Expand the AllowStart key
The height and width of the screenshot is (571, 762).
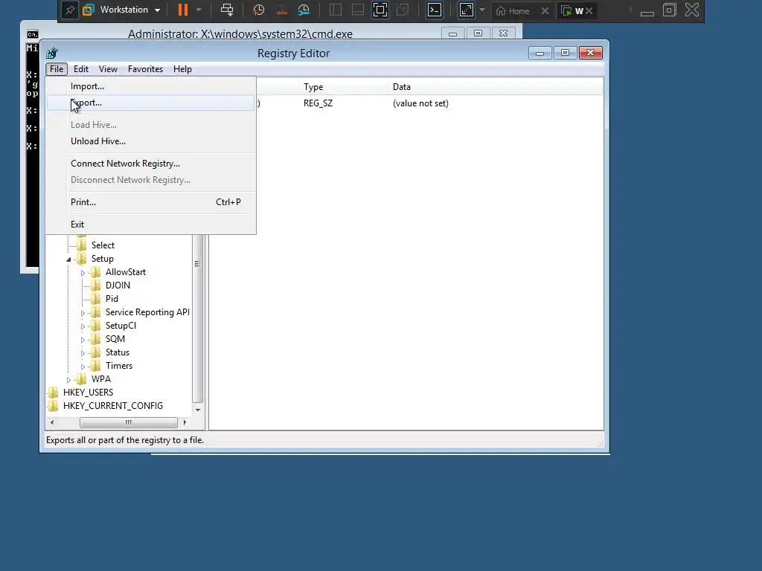(83, 273)
